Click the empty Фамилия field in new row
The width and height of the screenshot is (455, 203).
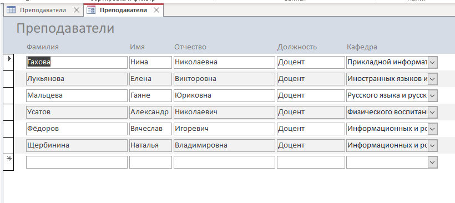coord(77,163)
